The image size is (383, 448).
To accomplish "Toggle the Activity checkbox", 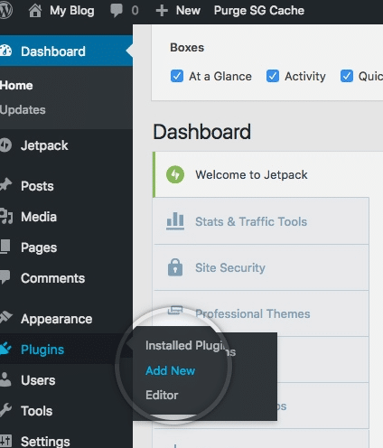I will [x=273, y=76].
